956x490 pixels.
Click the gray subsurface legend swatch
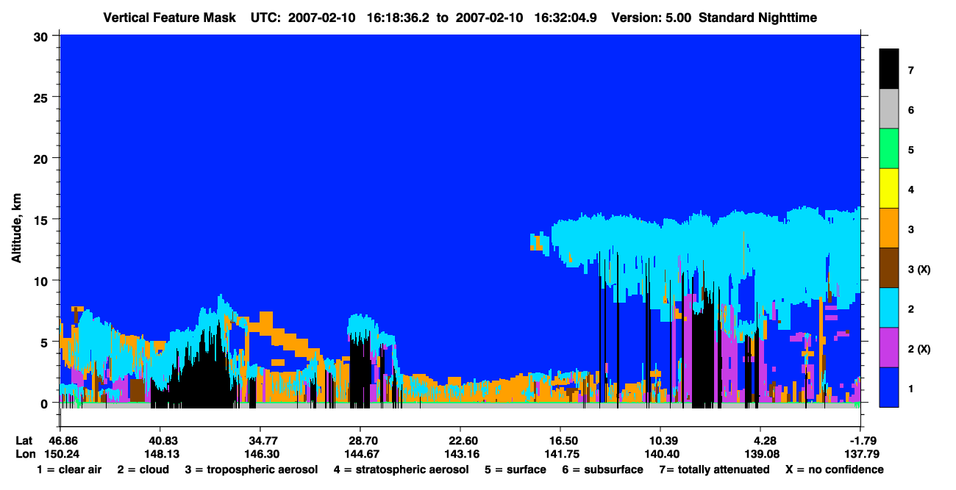point(889,109)
